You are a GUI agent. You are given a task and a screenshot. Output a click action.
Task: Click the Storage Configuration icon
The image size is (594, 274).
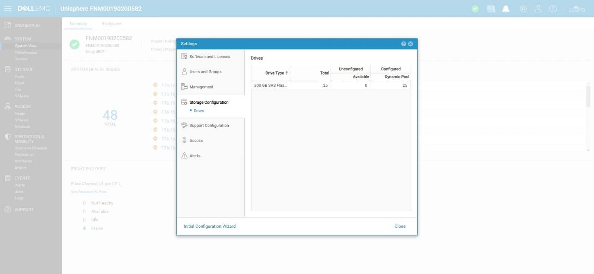pyautogui.click(x=184, y=102)
